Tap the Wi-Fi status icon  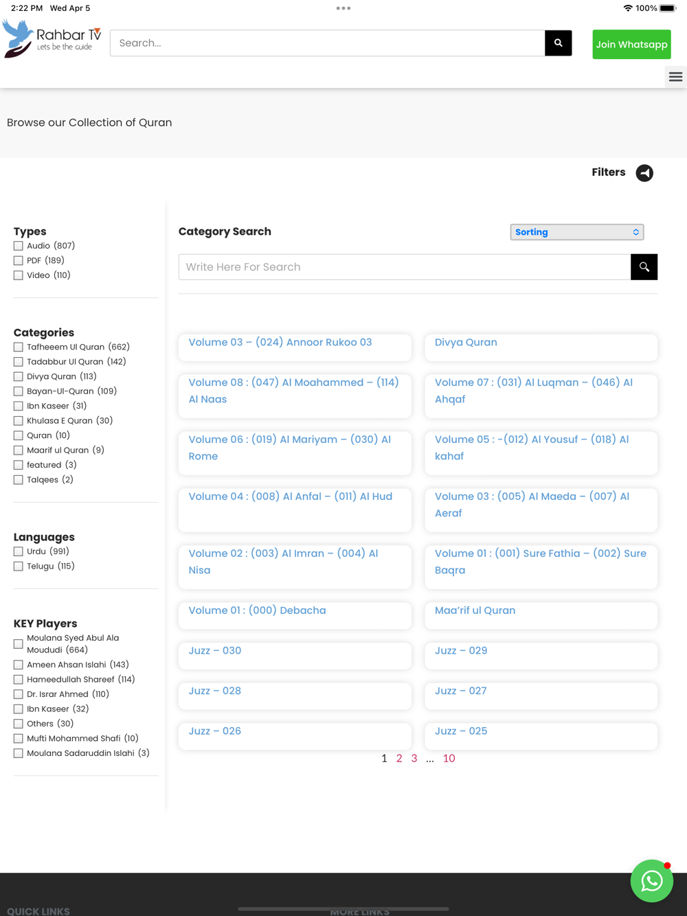(x=628, y=8)
